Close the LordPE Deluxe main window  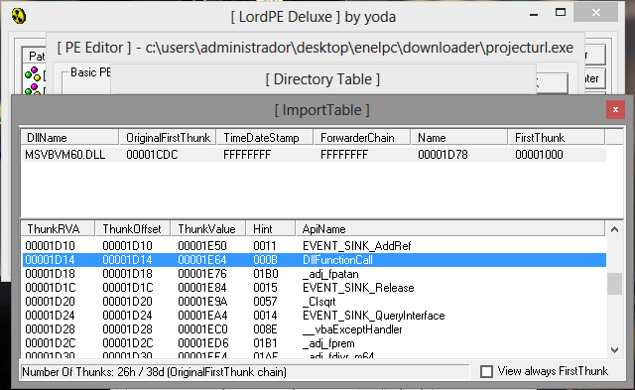[x=595, y=13]
